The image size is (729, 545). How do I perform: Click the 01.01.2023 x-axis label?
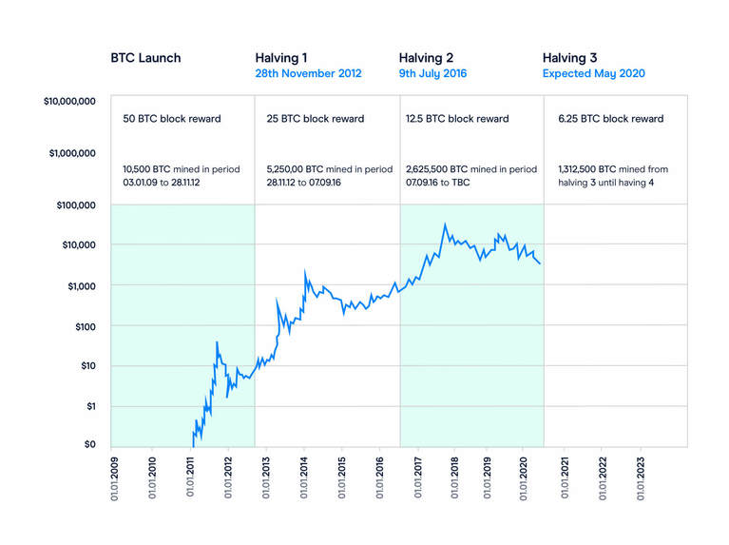641,479
